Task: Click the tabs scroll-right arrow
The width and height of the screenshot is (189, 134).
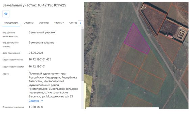Action: tap(81, 23)
